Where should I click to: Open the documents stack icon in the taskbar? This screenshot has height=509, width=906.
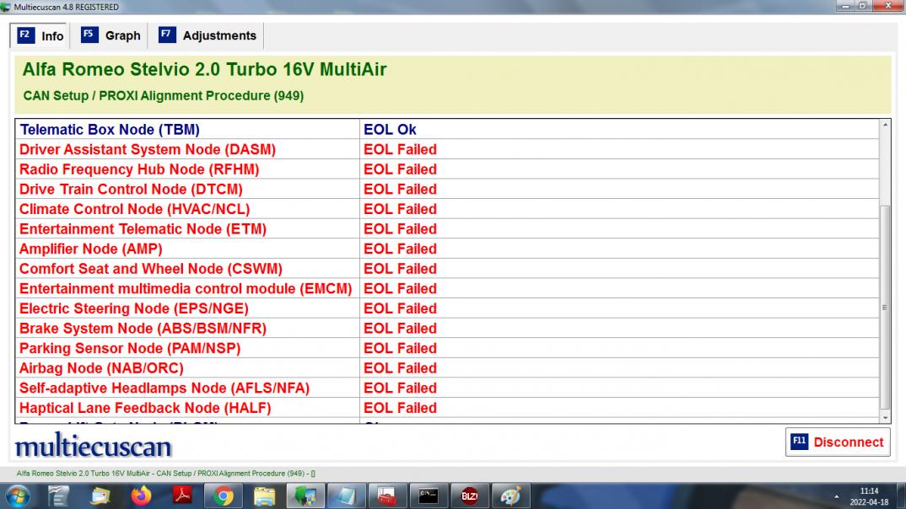[x=58, y=496]
